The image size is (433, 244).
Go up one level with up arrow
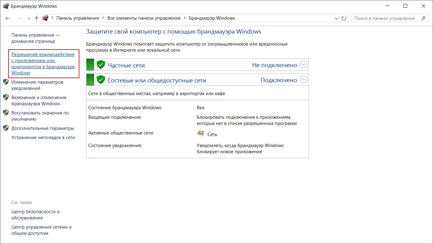[x=36, y=18]
